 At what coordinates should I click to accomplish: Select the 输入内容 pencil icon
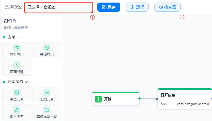point(17,110)
